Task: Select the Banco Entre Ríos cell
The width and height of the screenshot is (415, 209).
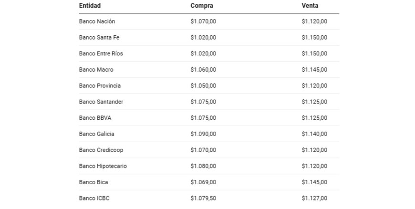Action: tap(101, 53)
